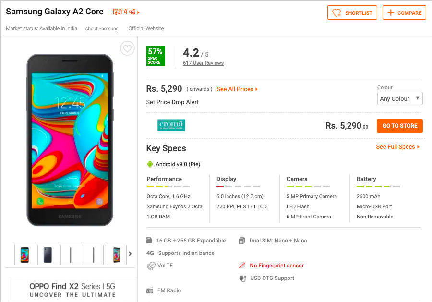Switch to the Hindi language link
The image size is (432, 302).
[126, 12]
